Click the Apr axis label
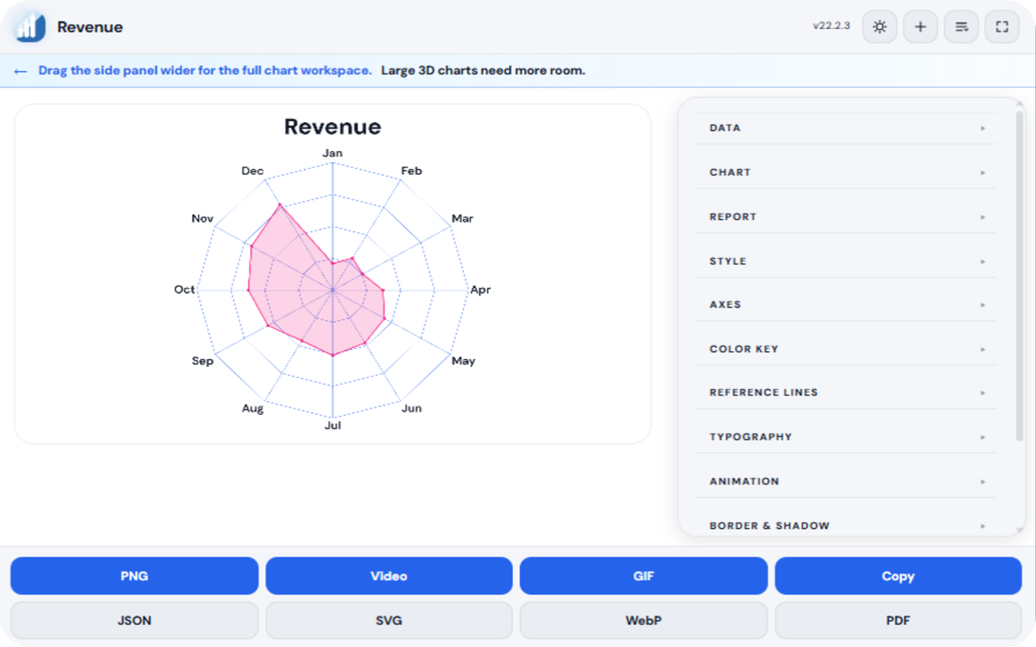The height and width of the screenshot is (647, 1036). [x=481, y=290]
